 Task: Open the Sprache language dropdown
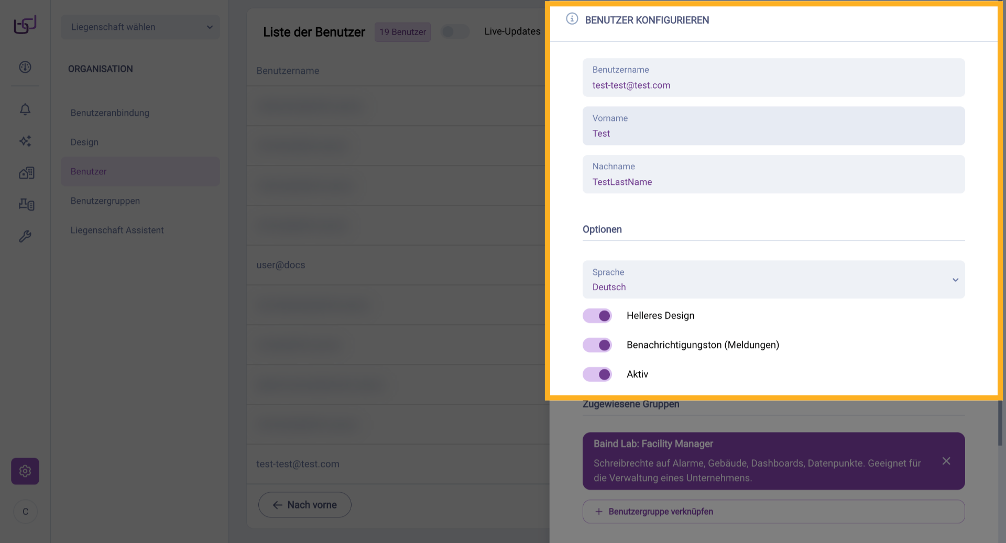tap(773, 280)
